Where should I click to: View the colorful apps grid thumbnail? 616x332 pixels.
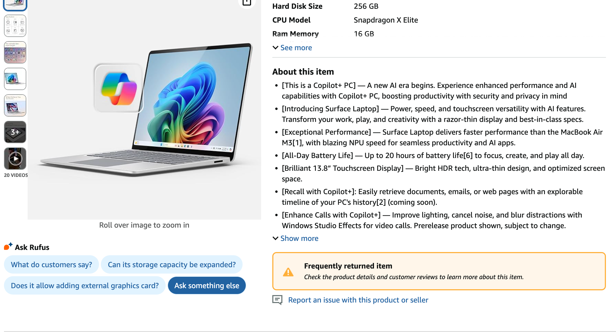pyautogui.click(x=15, y=52)
